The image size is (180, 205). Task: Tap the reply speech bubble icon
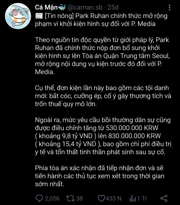(39, 198)
